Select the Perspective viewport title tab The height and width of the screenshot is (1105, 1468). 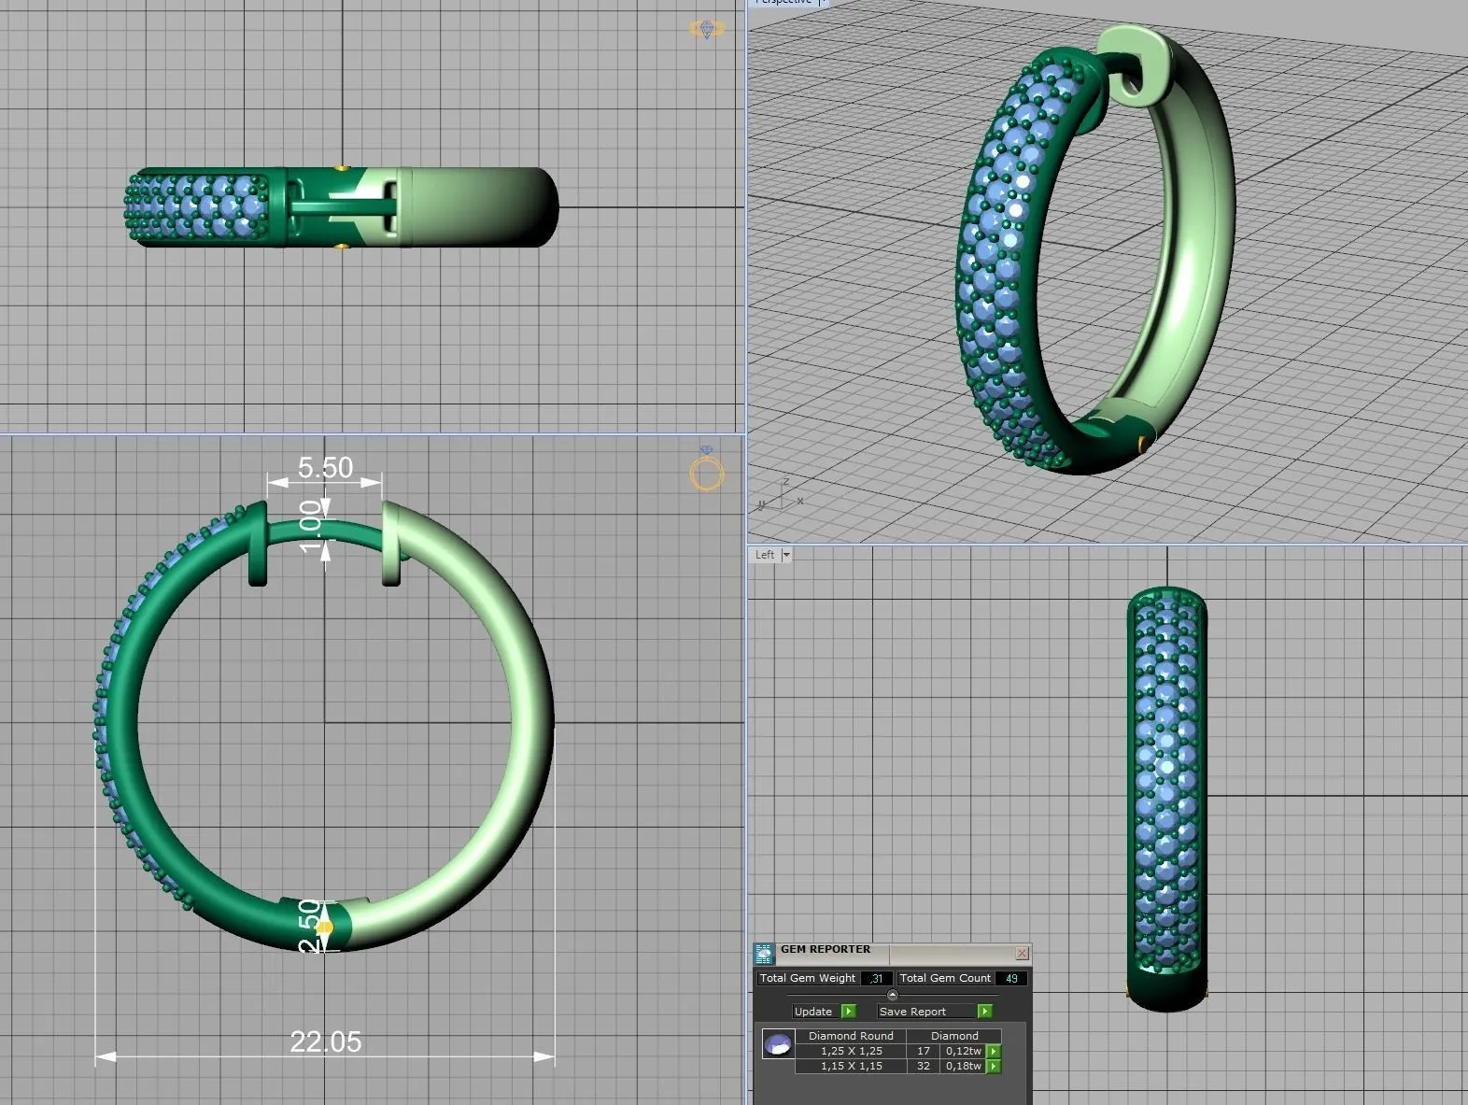(x=783, y=3)
